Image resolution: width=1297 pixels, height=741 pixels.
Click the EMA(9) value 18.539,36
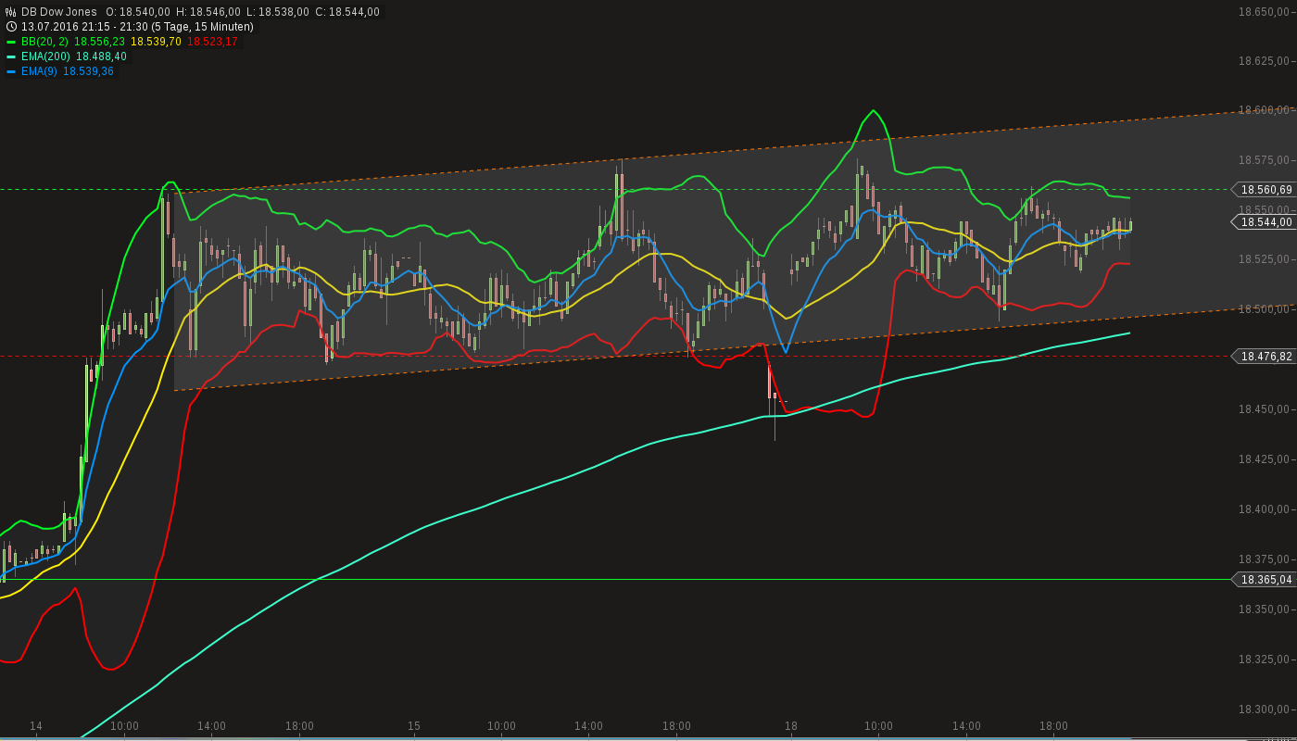coord(88,71)
